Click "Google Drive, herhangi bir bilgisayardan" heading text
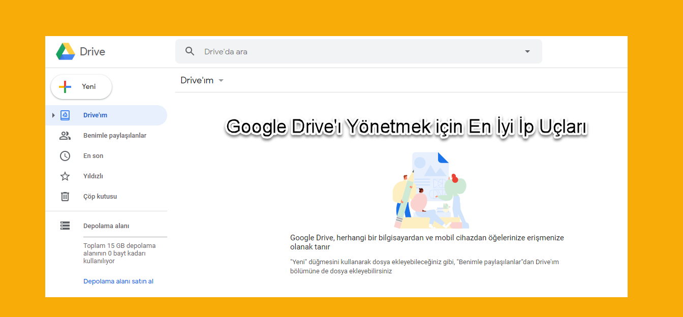The width and height of the screenshot is (683, 317). coord(427,242)
